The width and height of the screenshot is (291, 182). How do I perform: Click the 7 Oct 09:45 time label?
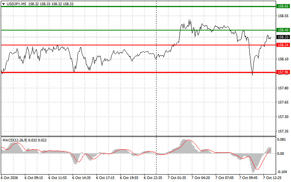pos(248,178)
